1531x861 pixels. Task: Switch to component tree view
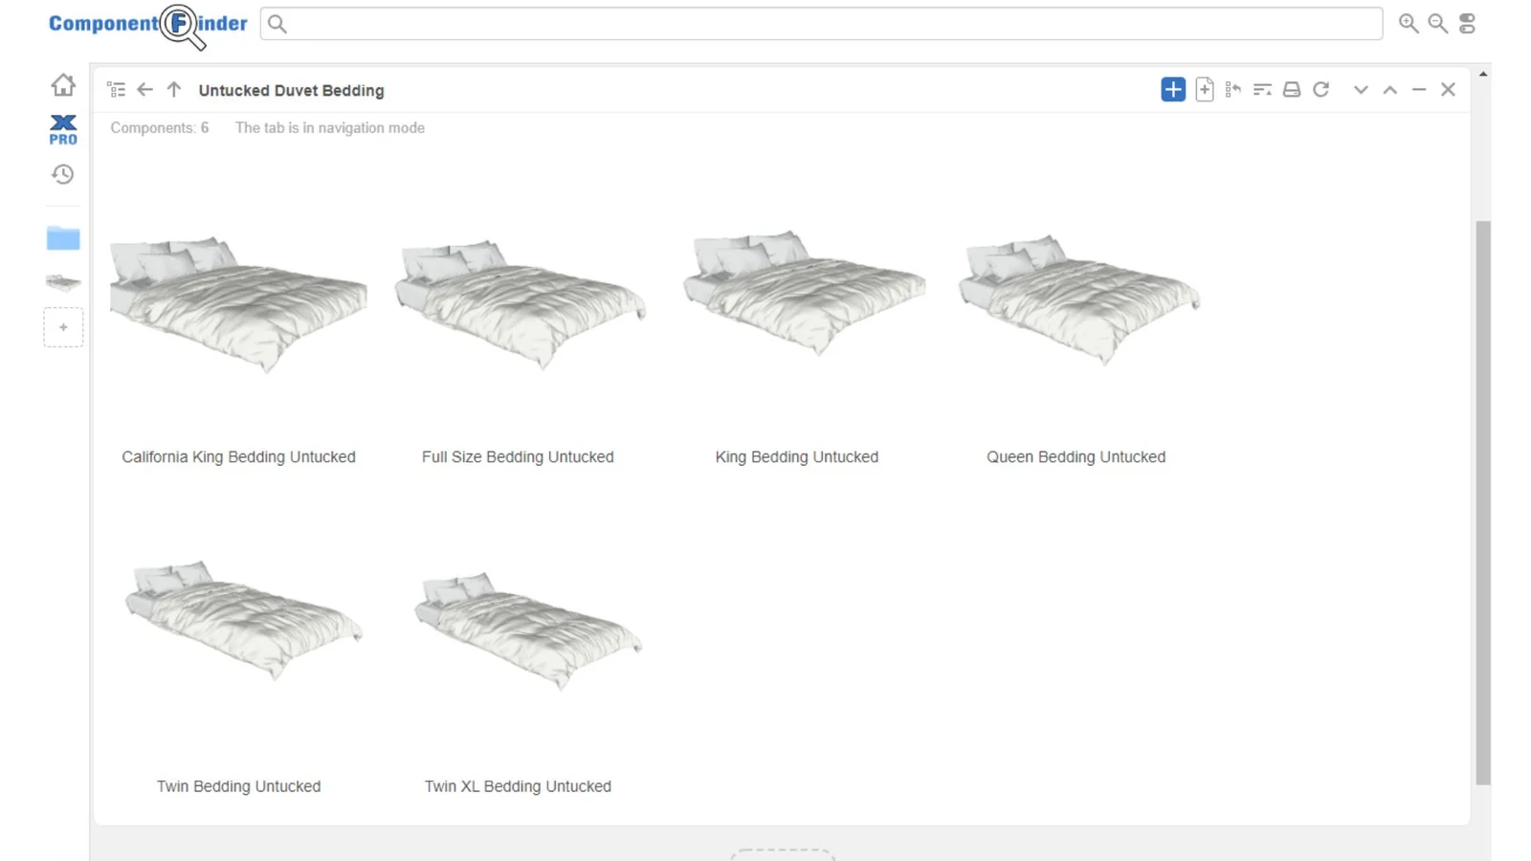pos(116,89)
